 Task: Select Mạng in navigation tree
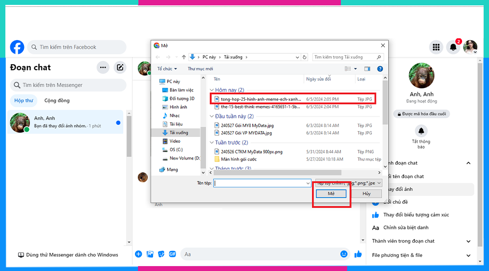tap(169, 170)
